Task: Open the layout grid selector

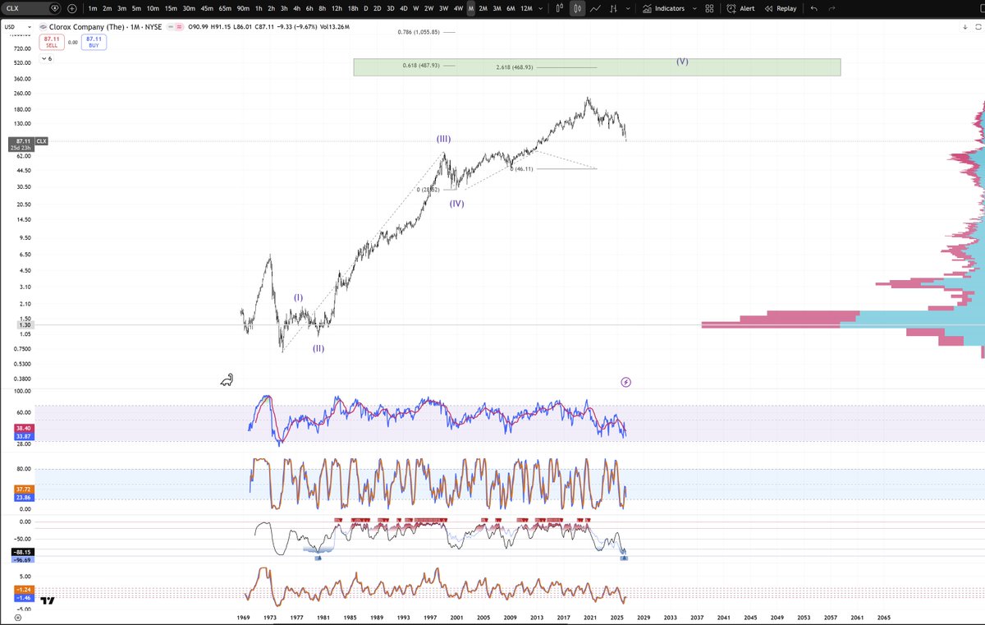Action: (x=710, y=8)
